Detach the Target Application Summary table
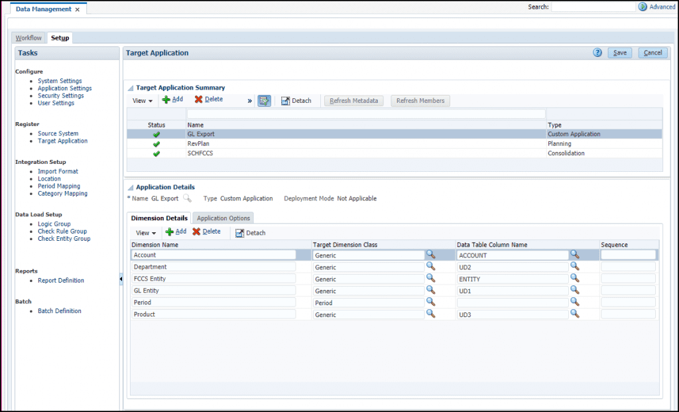 click(296, 101)
